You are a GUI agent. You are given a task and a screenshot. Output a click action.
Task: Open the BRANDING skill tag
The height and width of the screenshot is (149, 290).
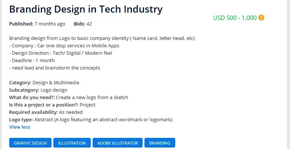click(x=160, y=143)
